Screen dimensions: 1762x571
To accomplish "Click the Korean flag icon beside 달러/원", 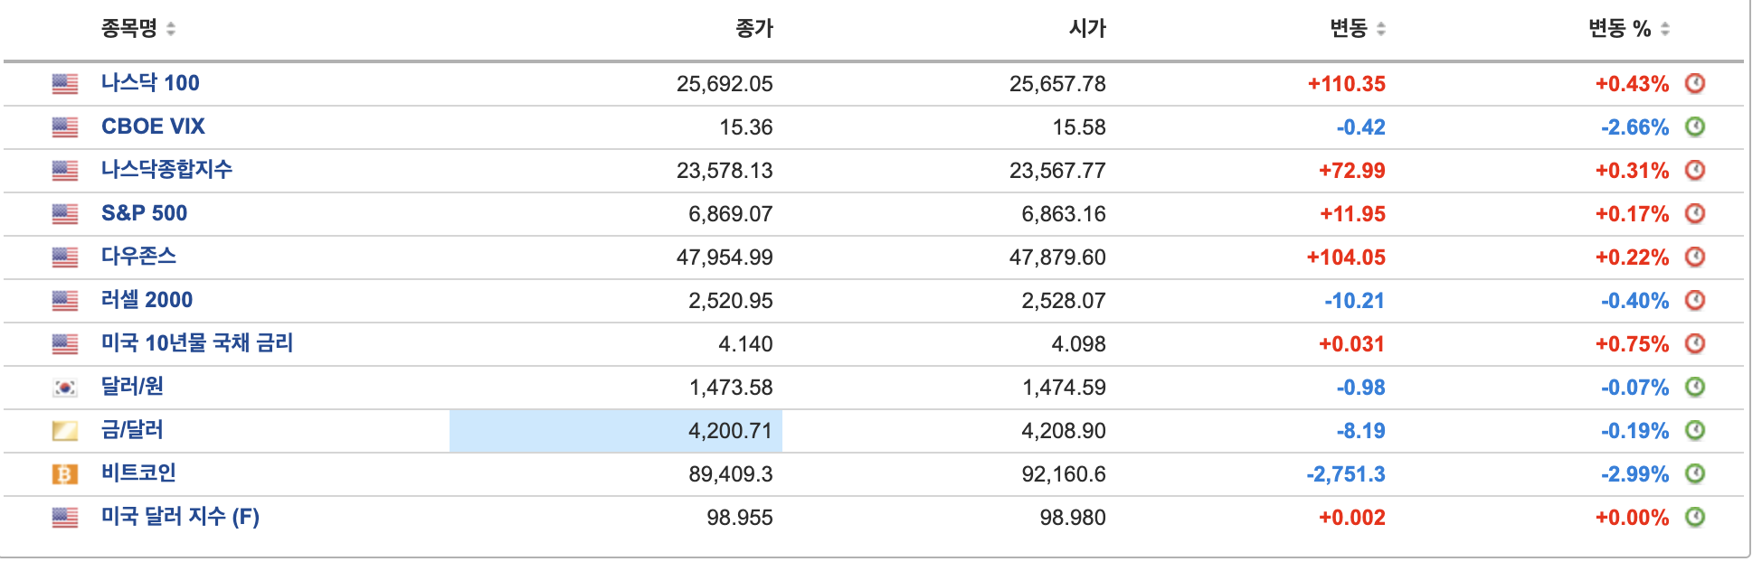I will tap(65, 388).
